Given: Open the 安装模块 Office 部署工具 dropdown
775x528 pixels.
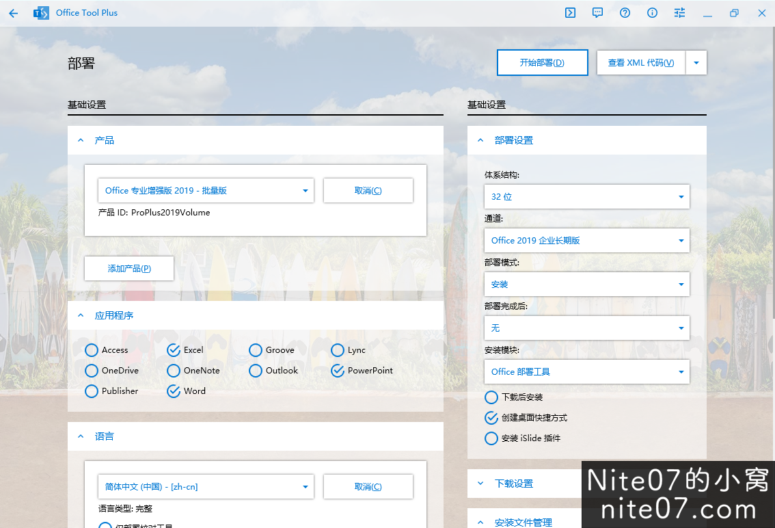Looking at the screenshot, I should pos(586,371).
